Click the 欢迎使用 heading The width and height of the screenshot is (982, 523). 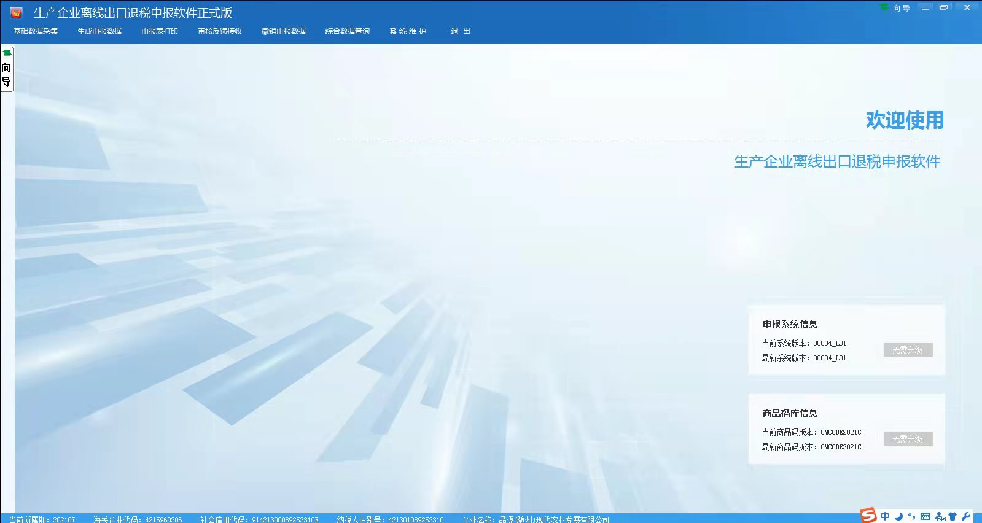pos(905,120)
